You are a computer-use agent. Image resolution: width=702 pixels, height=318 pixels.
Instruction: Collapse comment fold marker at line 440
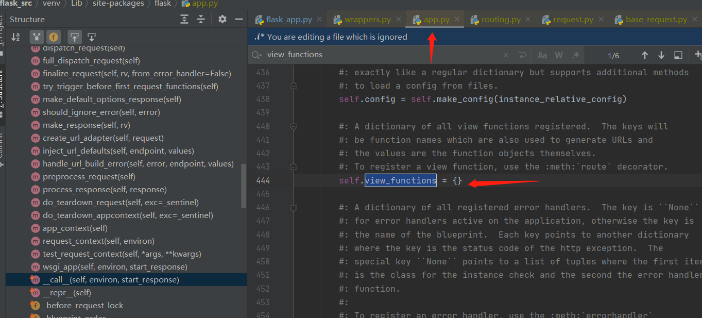point(293,126)
